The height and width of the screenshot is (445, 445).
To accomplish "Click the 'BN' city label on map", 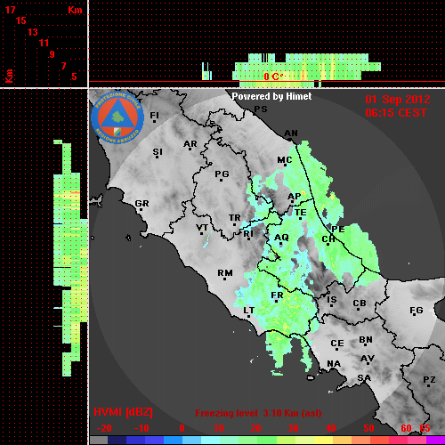I will [366, 340].
